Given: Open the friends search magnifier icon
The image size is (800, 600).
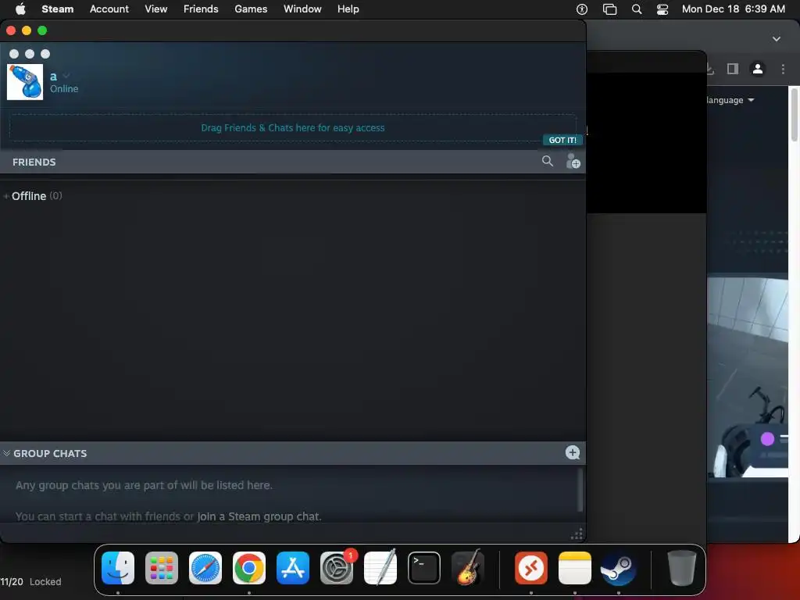Looking at the screenshot, I should (548, 161).
